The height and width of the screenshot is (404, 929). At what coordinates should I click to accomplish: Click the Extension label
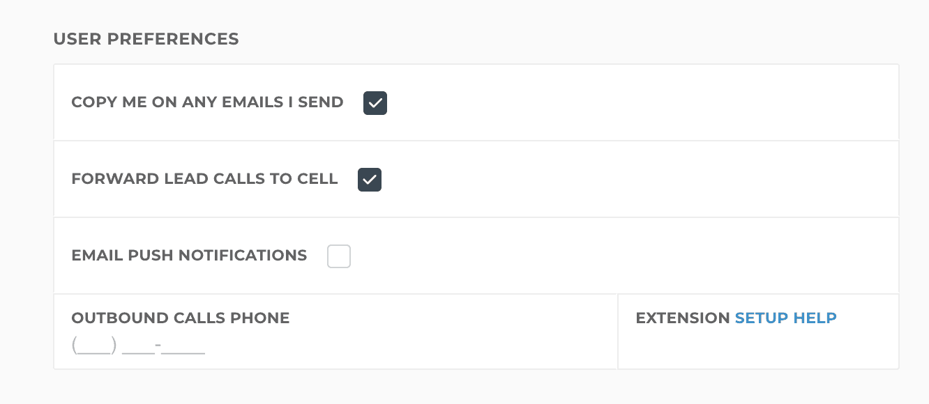pos(682,318)
